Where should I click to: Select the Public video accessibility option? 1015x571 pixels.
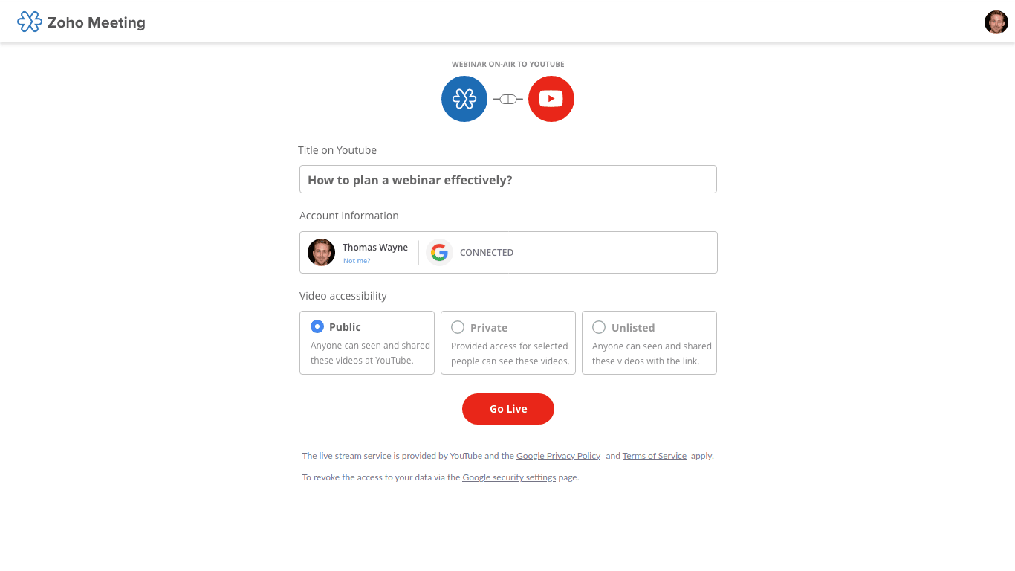[316, 326]
